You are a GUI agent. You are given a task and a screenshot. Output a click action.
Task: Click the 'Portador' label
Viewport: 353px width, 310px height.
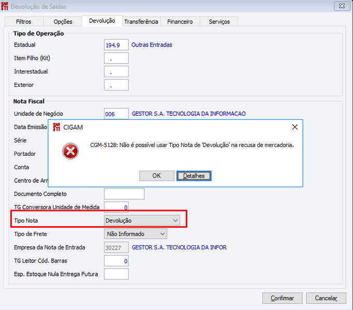[x=25, y=154]
